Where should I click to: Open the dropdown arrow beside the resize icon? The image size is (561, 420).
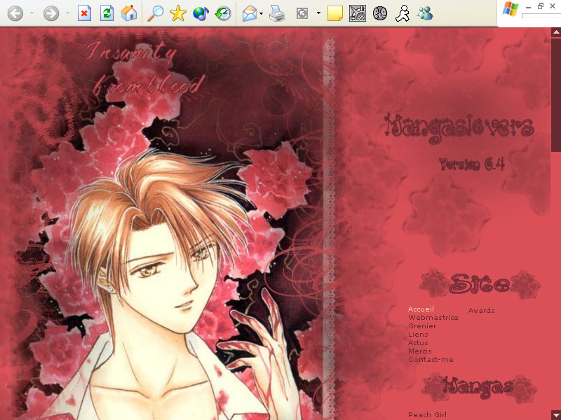(x=318, y=13)
